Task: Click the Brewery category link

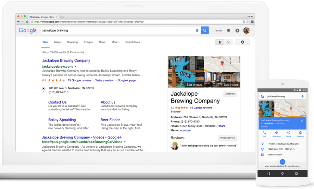Action: point(175,112)
